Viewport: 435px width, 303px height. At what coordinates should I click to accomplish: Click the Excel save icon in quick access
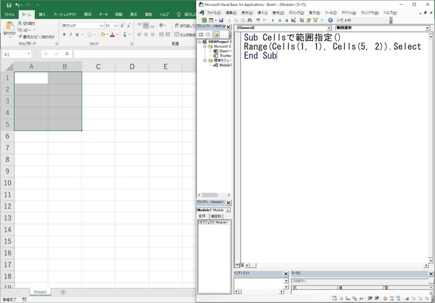[x=9, y=5]
